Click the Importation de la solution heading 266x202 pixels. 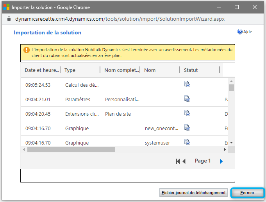point(48,32)
